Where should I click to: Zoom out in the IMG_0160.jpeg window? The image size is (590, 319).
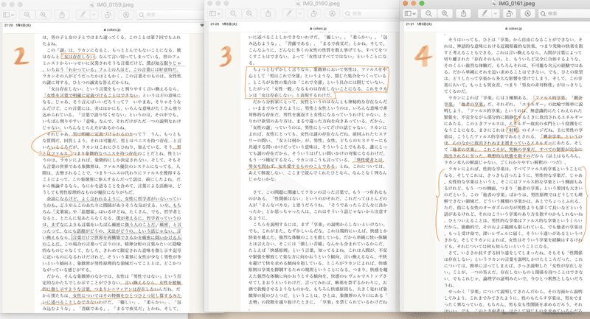click(x=233, y=13)
